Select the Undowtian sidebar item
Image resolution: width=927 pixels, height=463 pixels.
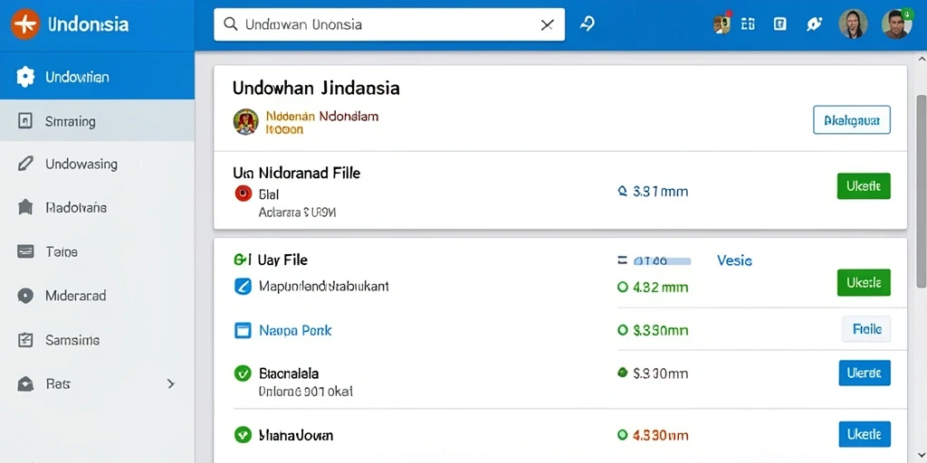(97, 77)
